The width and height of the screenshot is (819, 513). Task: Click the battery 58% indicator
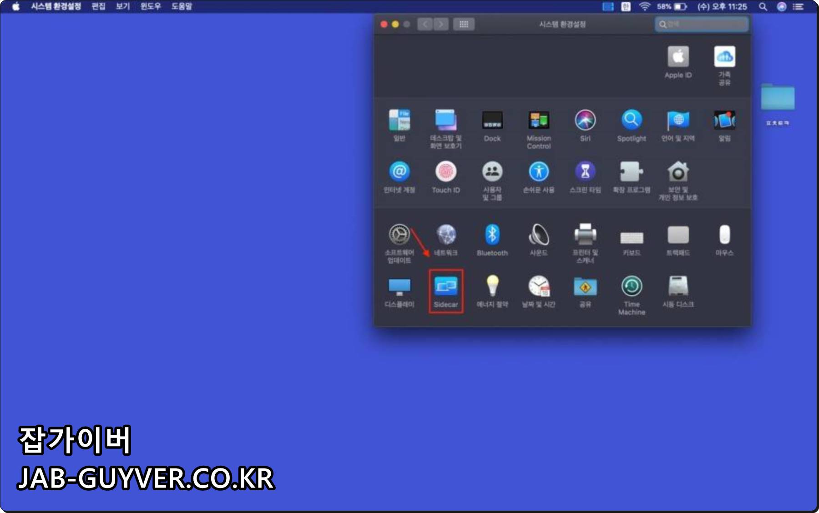coord(672,6)
